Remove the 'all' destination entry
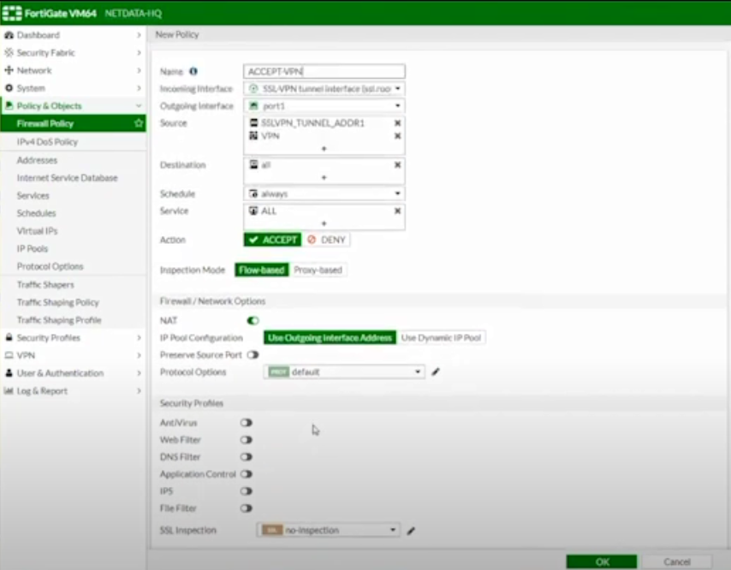The image size is (731, 570). [x=397, y=165]
